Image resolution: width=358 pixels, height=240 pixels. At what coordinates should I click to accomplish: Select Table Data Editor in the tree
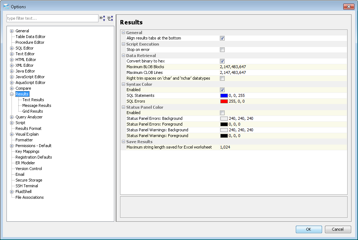(x=30, y=37)
